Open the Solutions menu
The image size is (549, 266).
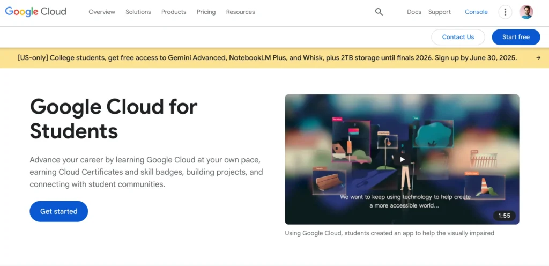tap(138, 12)
